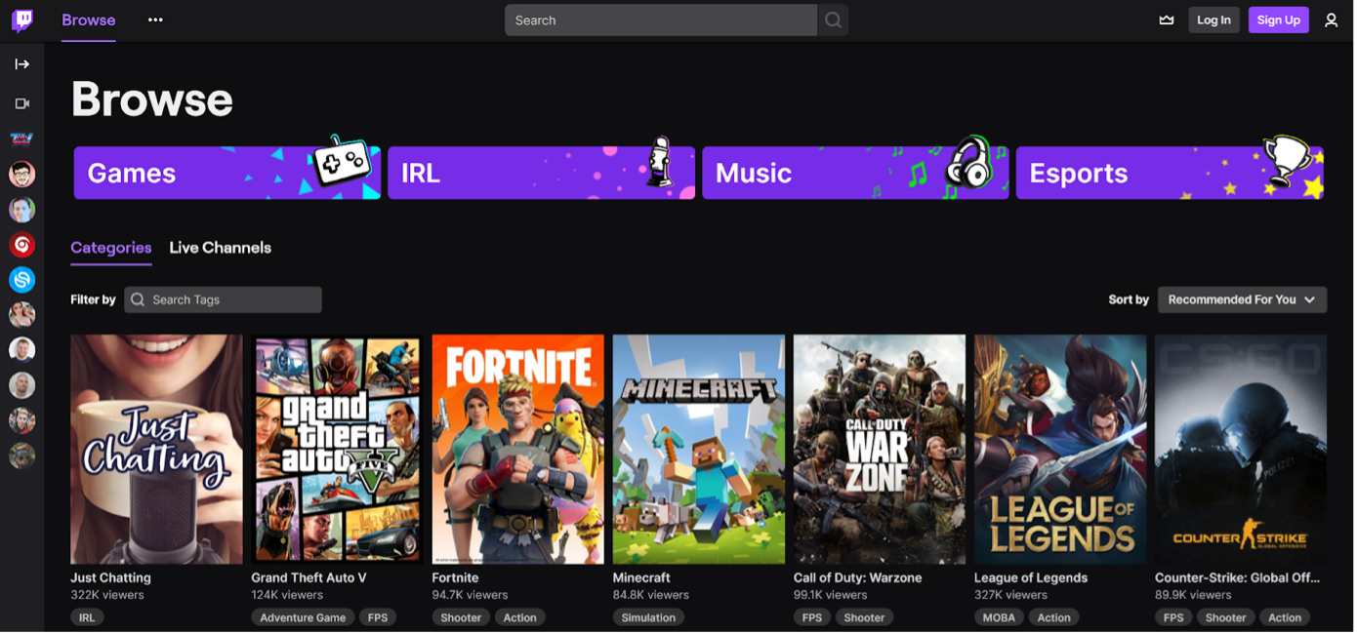Select Action tag under Counter-Strike

(x=1285, y=618)
